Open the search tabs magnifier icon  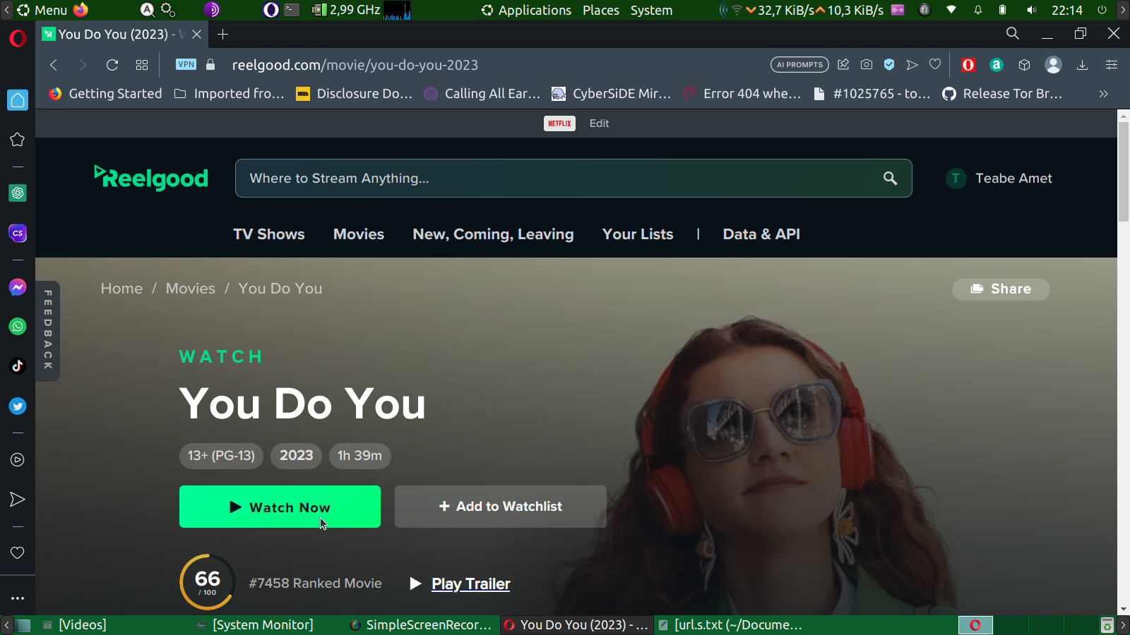click(x=1013, y=33)
